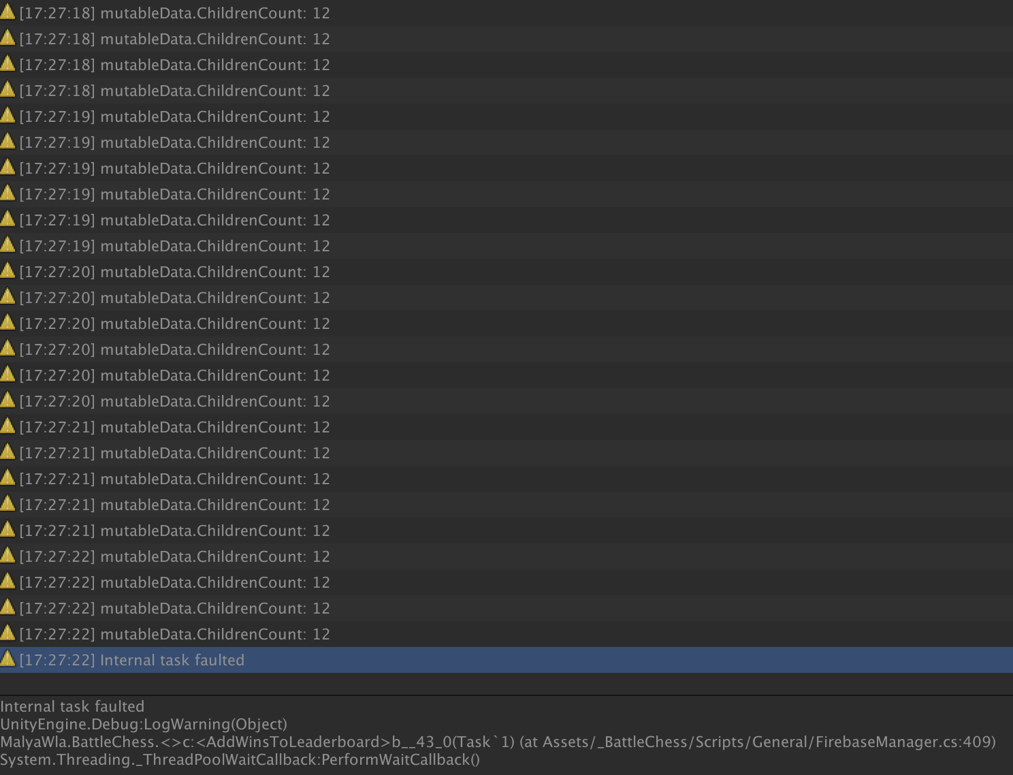This screenshot has height=775, width=1013.
Task: Click the warning icon on the last 17:27:22 ChildrenCount entry
Action: click(7, 634)
